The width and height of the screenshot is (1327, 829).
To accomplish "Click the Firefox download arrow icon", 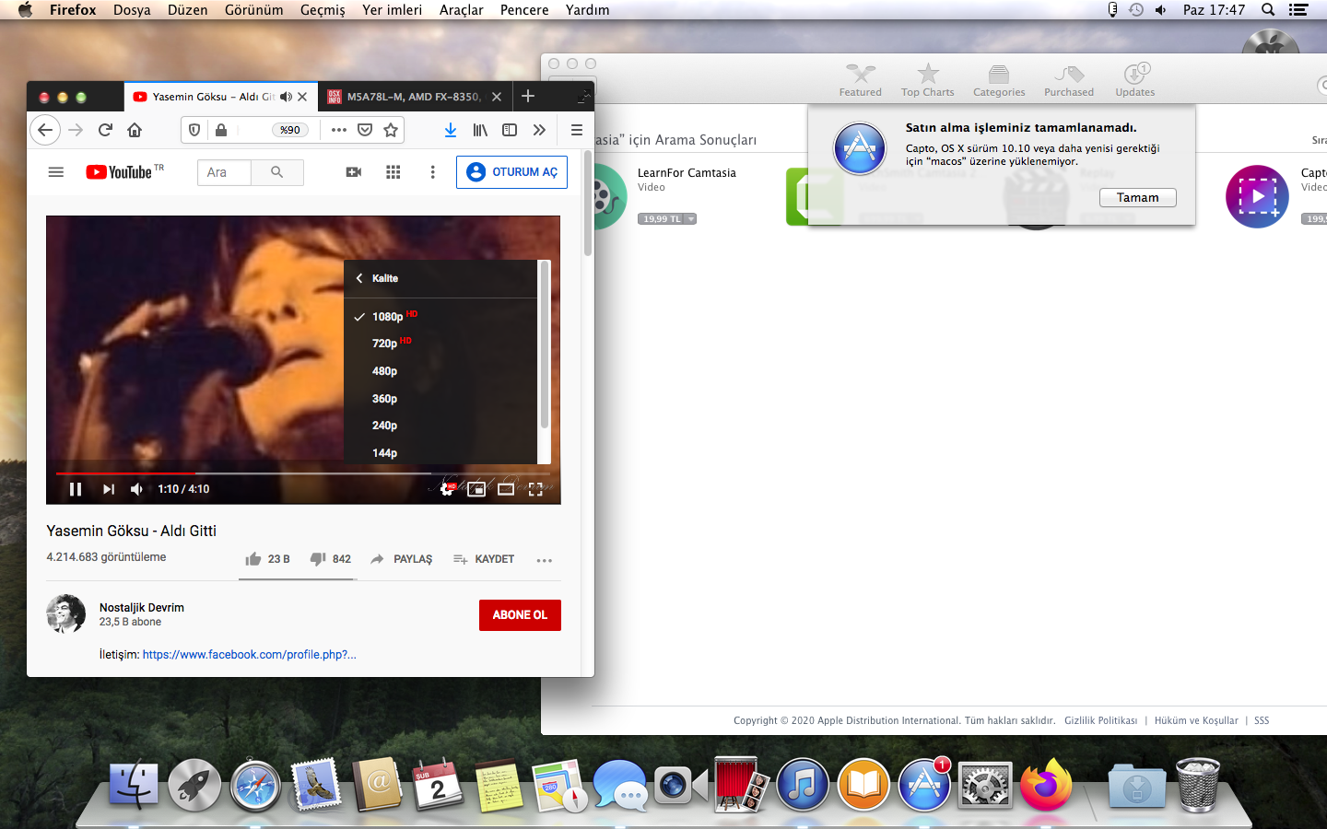I will (x=451, y=130).
